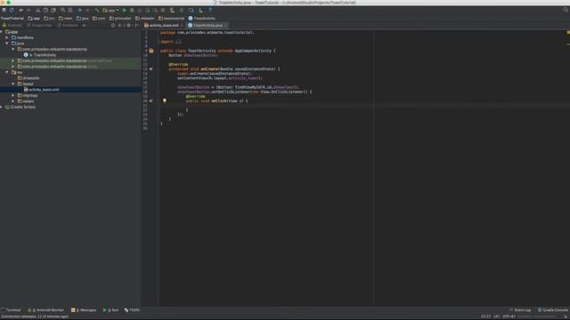Open the app run configuration dropdown

(110, 10)
